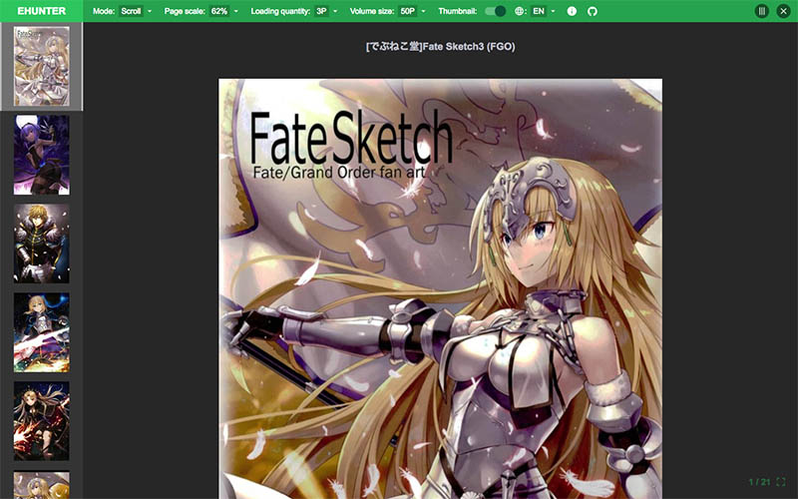Click the Volume size dropdown arrow
The height and width of the screenshot is (499, 798).
click(x=423, y=11)
